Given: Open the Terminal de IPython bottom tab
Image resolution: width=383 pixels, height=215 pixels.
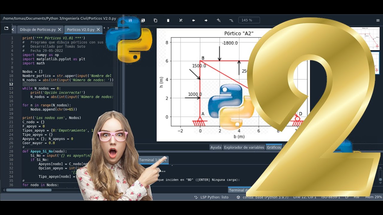Looking at the screenshot, I should coord(239,190).
